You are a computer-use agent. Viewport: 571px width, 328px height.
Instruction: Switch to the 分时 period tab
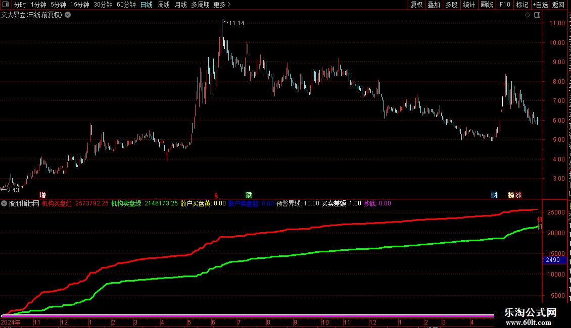tap(20, 5)
